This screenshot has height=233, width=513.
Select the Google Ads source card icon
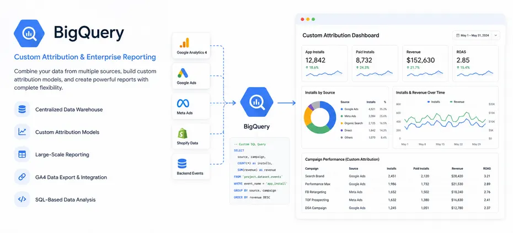tap(184, 73)
